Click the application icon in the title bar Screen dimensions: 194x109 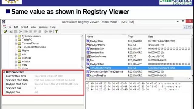point(4,22)
